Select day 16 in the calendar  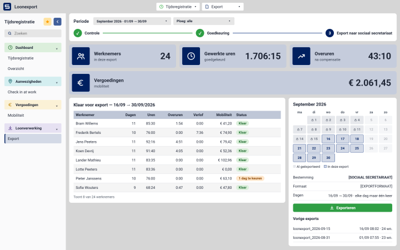coord(328,139)
